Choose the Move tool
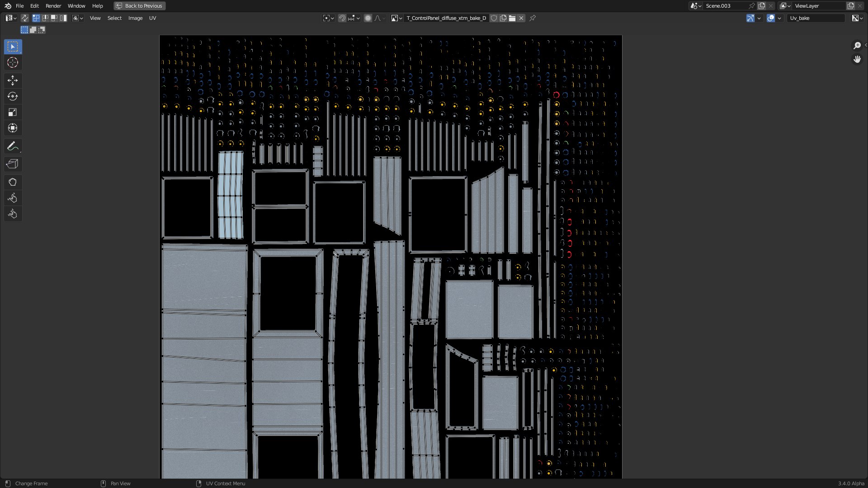868x488 pixels. coord(13,80)
